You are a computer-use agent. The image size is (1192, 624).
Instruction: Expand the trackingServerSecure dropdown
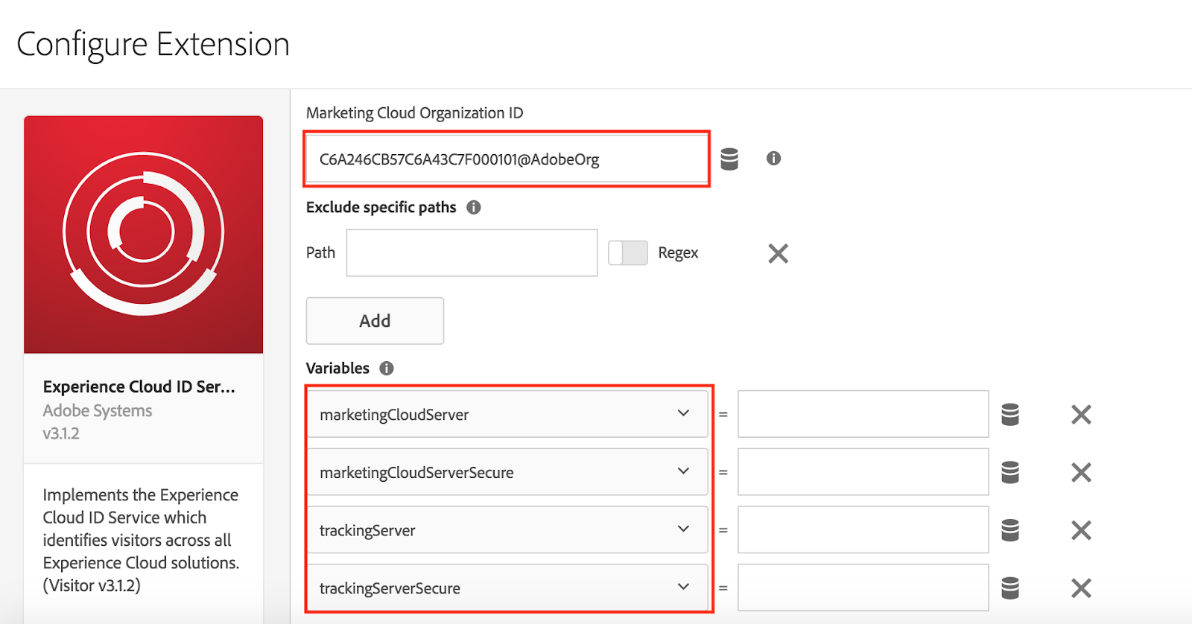pos(507,588)
